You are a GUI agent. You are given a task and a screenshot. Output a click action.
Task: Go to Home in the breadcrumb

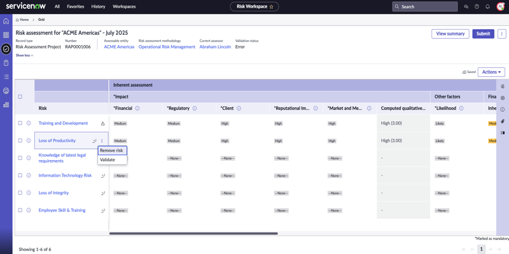(22, 20)
